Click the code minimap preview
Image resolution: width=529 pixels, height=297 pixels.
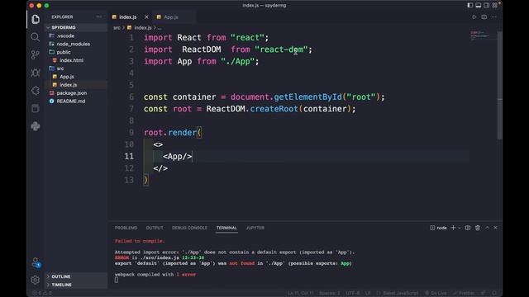[479, 35]
